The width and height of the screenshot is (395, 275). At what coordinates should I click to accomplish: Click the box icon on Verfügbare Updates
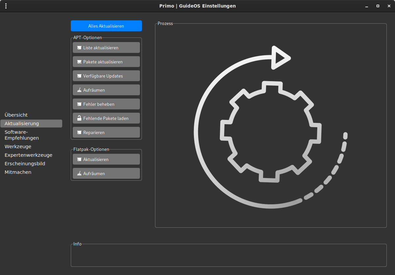79,76
